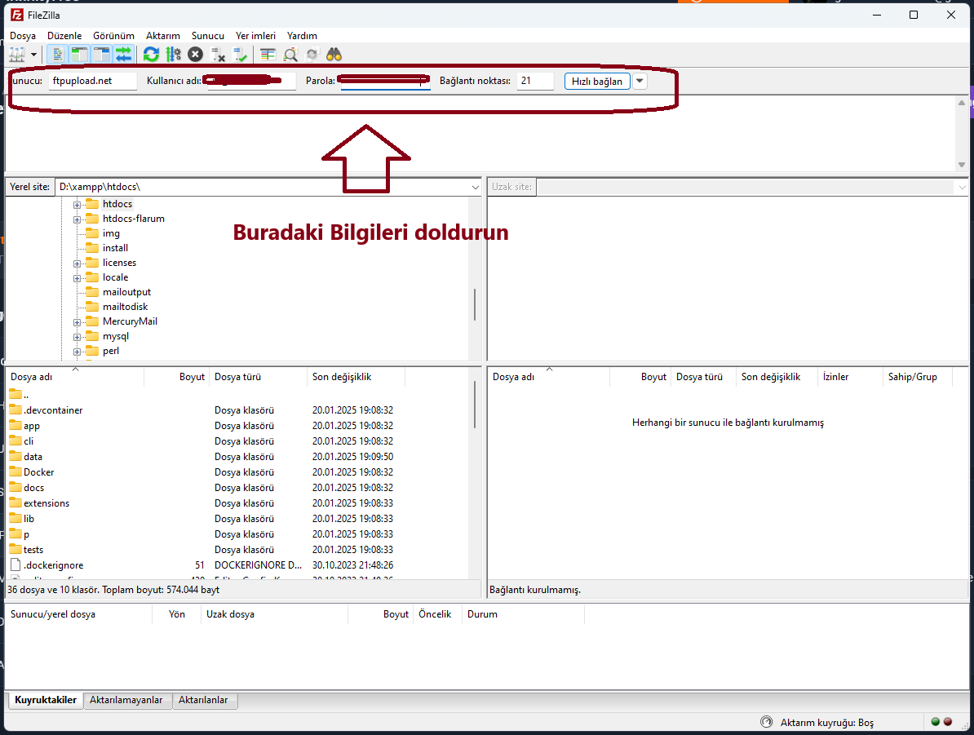Click reconnect to last server icon
974x735 pixels.
click(240, 55)
